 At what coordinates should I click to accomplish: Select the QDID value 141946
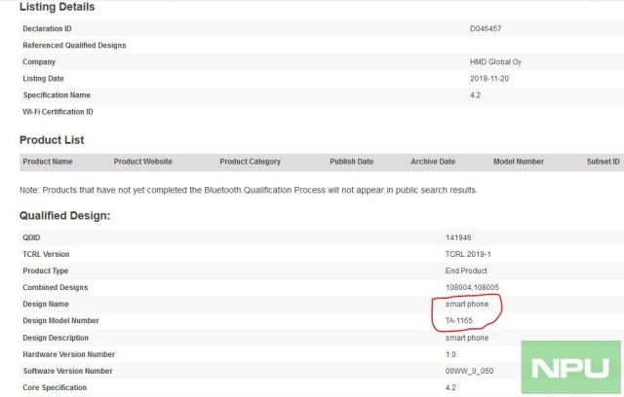click(458, 237)
